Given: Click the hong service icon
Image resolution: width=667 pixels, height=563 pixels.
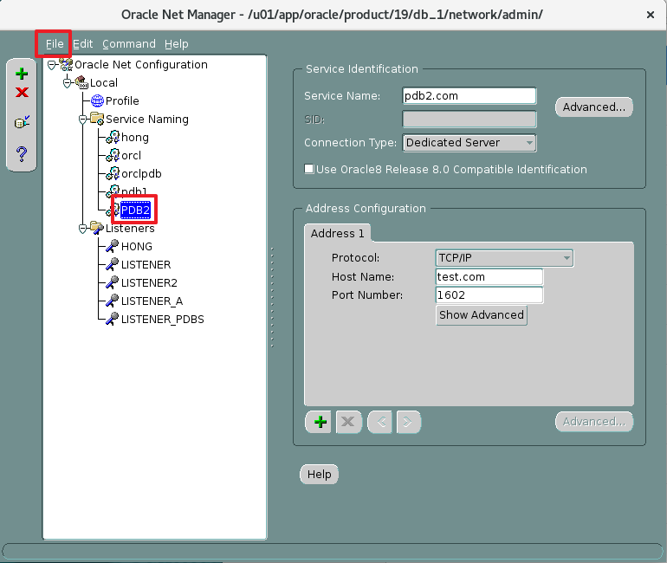Looking at the screenshot, I should click(x=113, y=137).
